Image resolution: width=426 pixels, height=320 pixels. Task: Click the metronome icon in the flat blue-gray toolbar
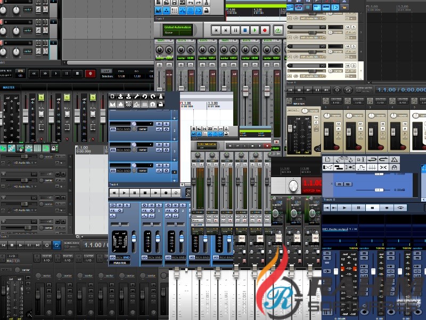pos(394,159)
